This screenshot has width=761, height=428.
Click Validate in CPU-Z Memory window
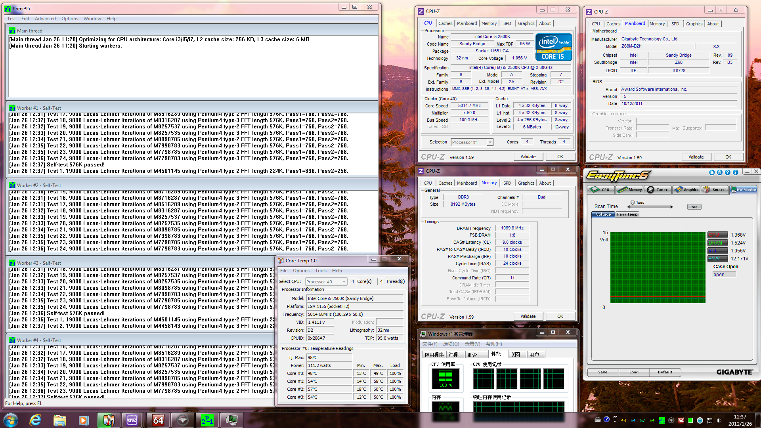[x=528, y=316]
